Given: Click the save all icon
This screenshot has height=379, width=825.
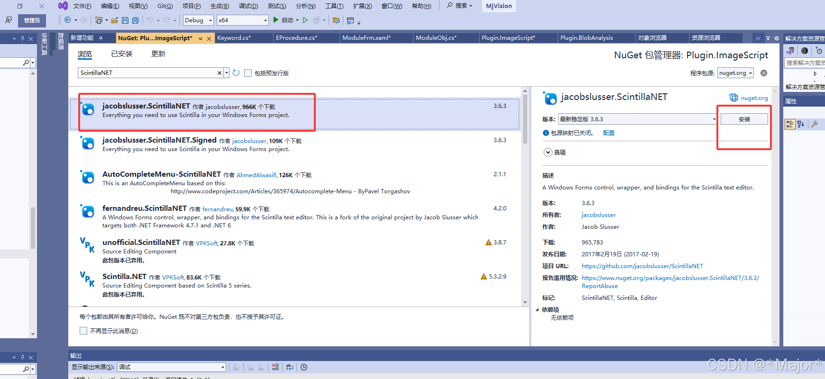Looking at the screenshot, I should 136,20.
